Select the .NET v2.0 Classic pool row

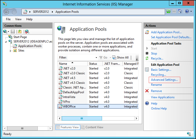coord(98,73)
